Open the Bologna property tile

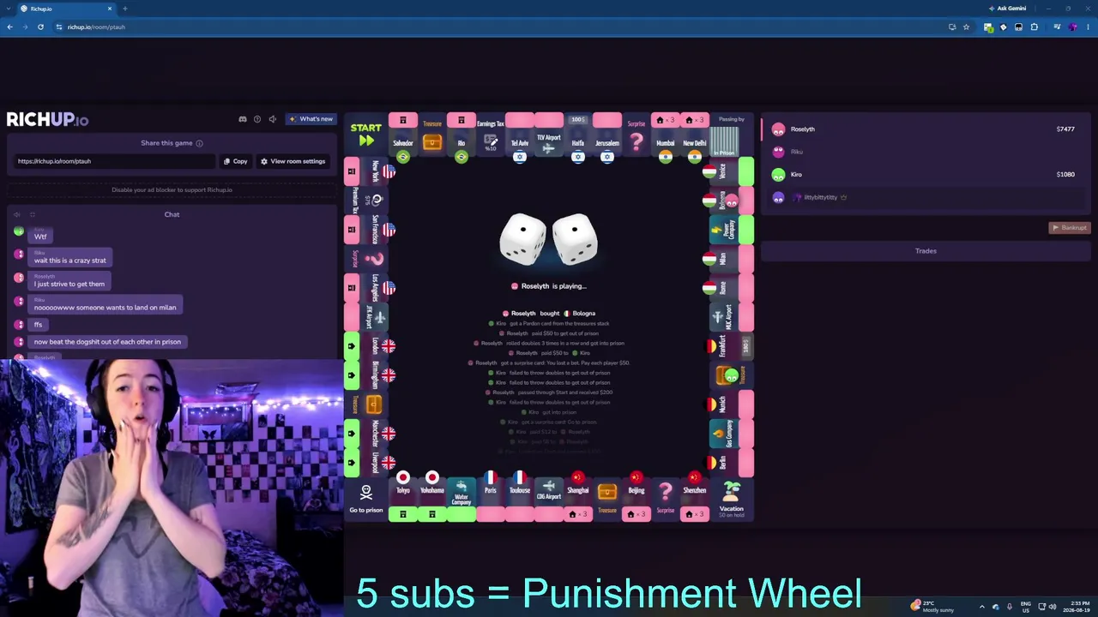coord(728,201)
